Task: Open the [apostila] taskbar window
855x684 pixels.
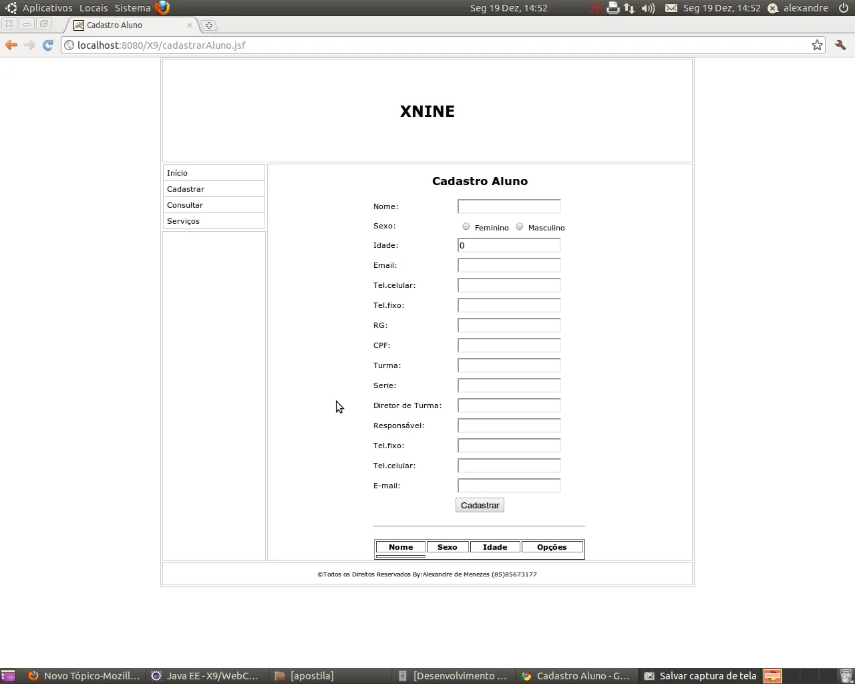Action: (x=330, y=676)
